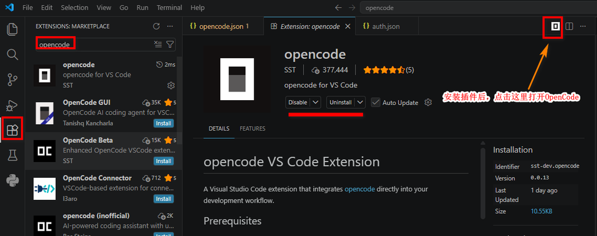Install the OpenCode Connector extension
Image resolution: width=597 pixels, height=236 pixels.
click(163, 199)
